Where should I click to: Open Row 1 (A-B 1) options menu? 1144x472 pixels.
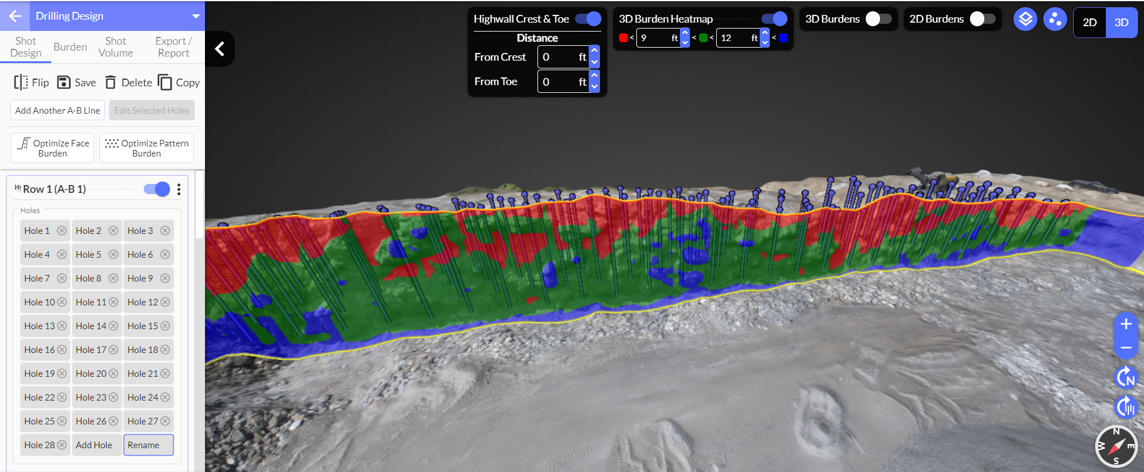pyautogui.click(x=179, y=189)
